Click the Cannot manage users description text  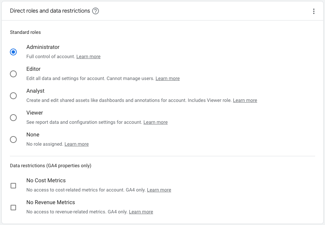click(130, 78)
